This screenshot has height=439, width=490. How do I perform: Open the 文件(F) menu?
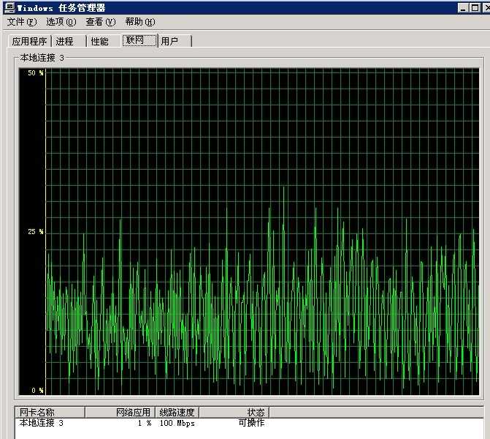[22, 22]
